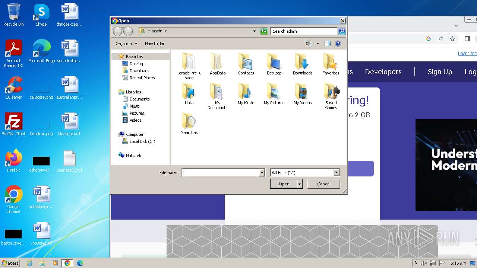
Task: Select the My Pictures folder
Action: pos(274,94)
